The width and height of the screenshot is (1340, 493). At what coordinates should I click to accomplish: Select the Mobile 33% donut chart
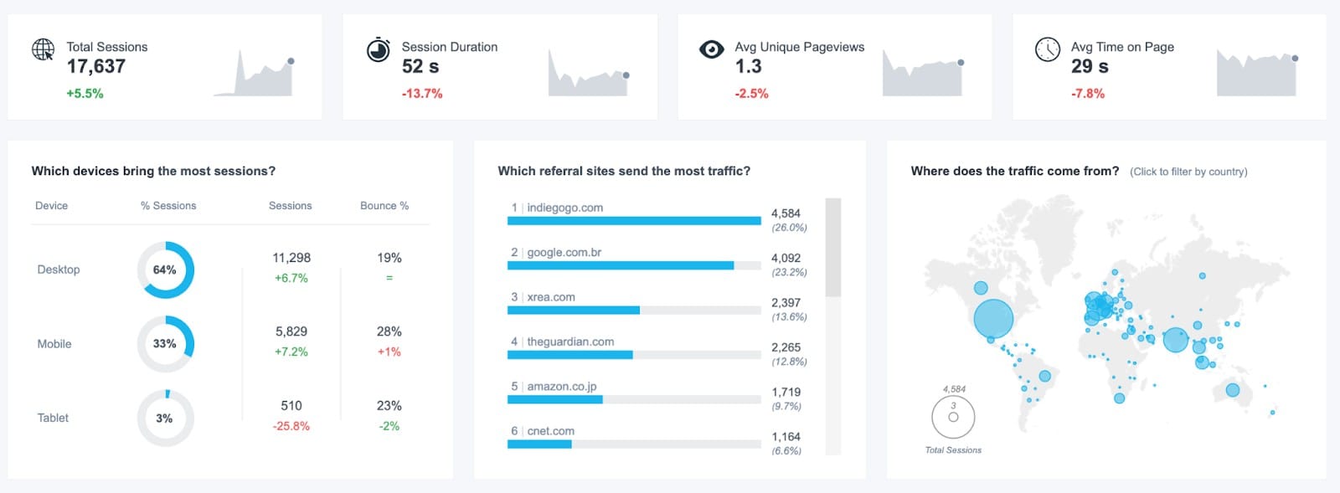[165, 343]
